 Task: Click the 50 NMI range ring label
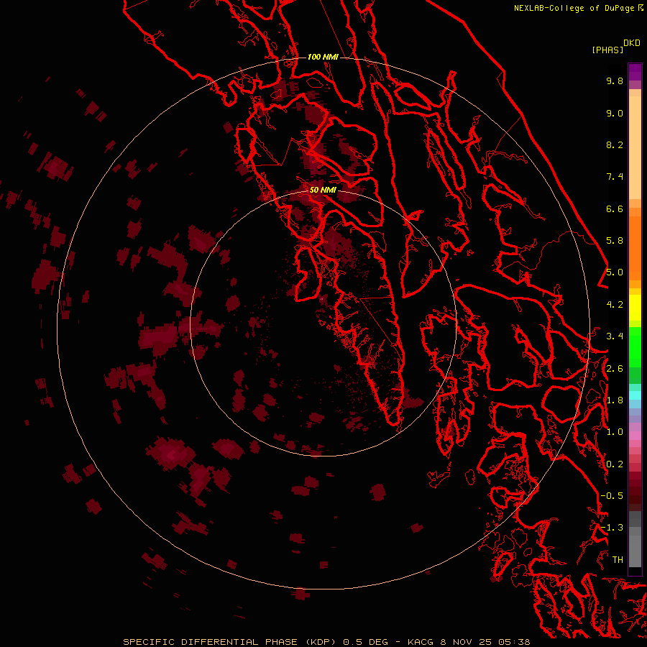[x=323, y=190]
